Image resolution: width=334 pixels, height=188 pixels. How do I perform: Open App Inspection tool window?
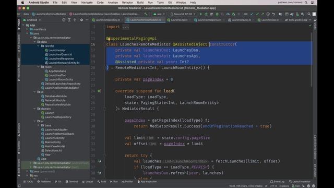(147, 182)
